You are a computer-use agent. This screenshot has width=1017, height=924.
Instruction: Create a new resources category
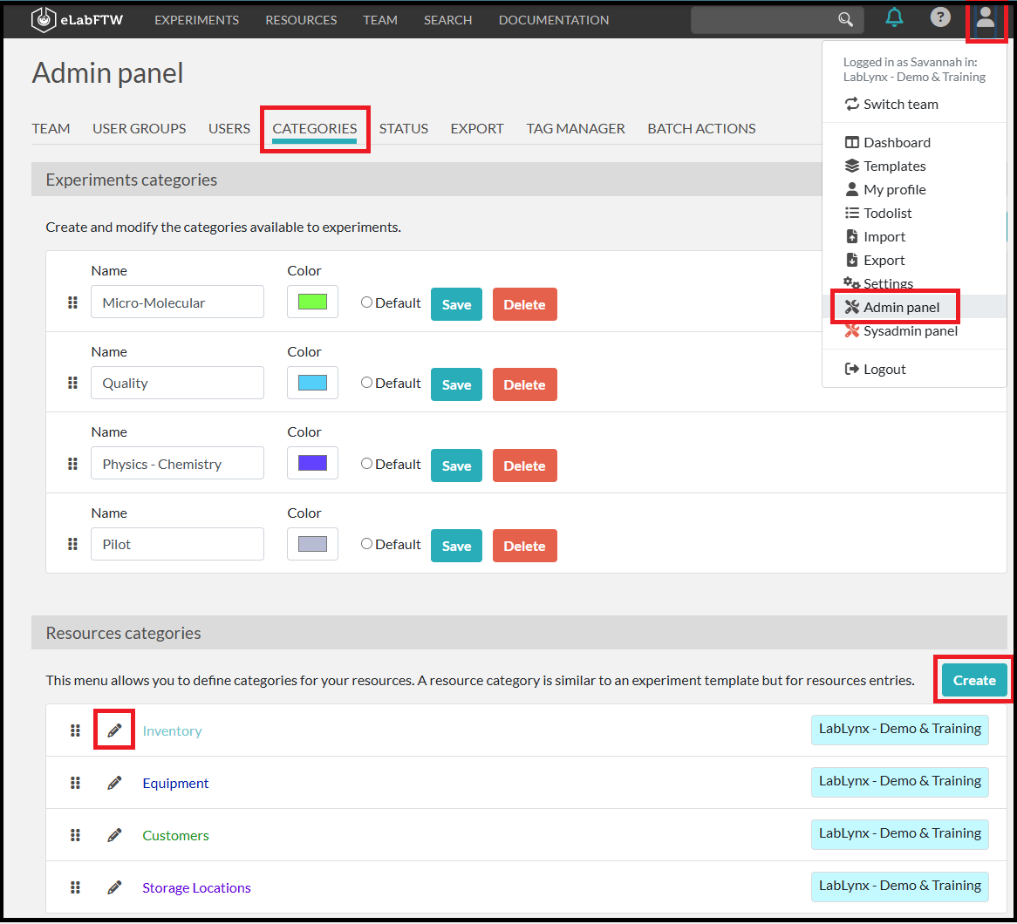point(973,680)
